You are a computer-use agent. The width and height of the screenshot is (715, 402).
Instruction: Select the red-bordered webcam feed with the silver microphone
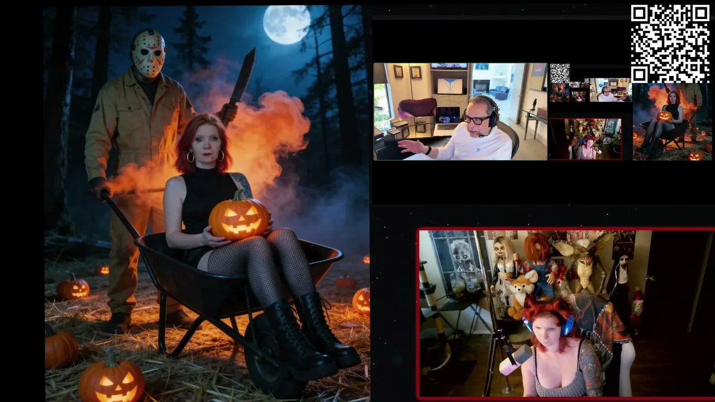click(x=566, y=314)
